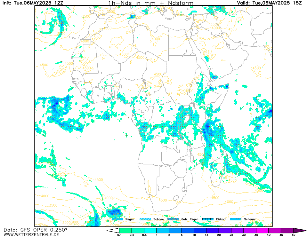The image size is (307, 237).
Task: Click the Regen legend swatch
Action: point(117,219)
